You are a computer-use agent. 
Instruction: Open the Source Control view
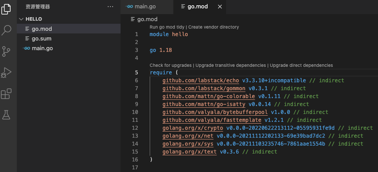[x=6, y=51]
